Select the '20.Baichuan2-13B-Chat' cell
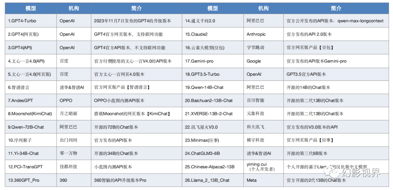 coord(213,100)
